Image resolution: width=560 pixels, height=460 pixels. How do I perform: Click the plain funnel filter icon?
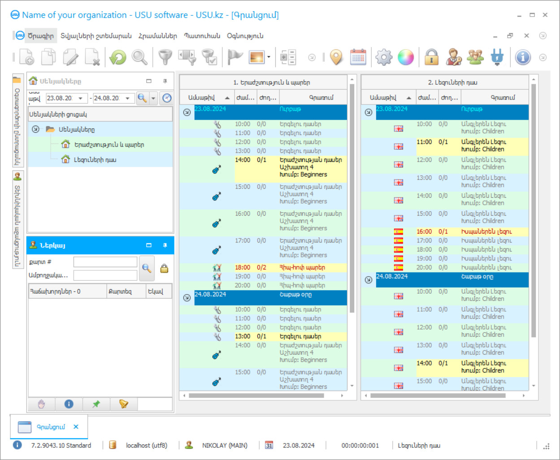(x=165, y=57)
